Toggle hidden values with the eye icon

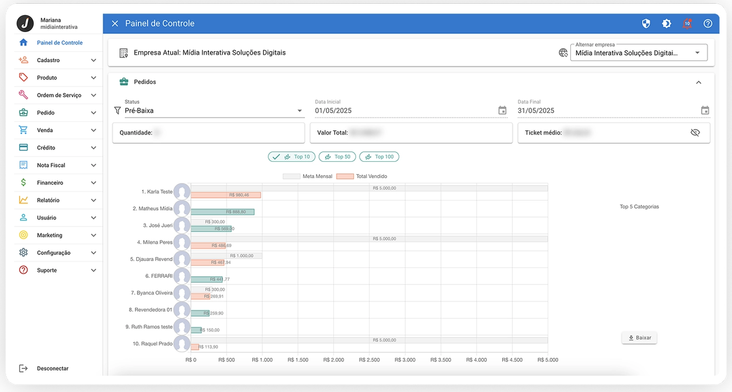point(695,133)
